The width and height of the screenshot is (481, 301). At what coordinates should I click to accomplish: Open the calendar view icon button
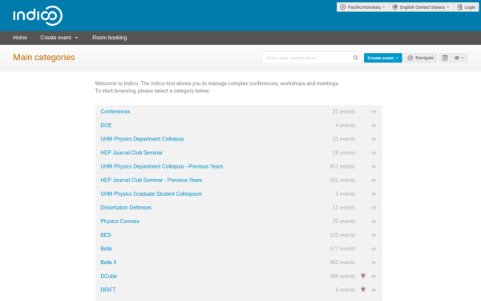click(445, 58)
